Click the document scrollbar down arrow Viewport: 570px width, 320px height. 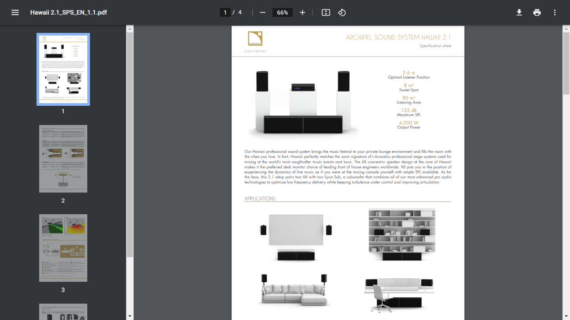pos(566,316)
